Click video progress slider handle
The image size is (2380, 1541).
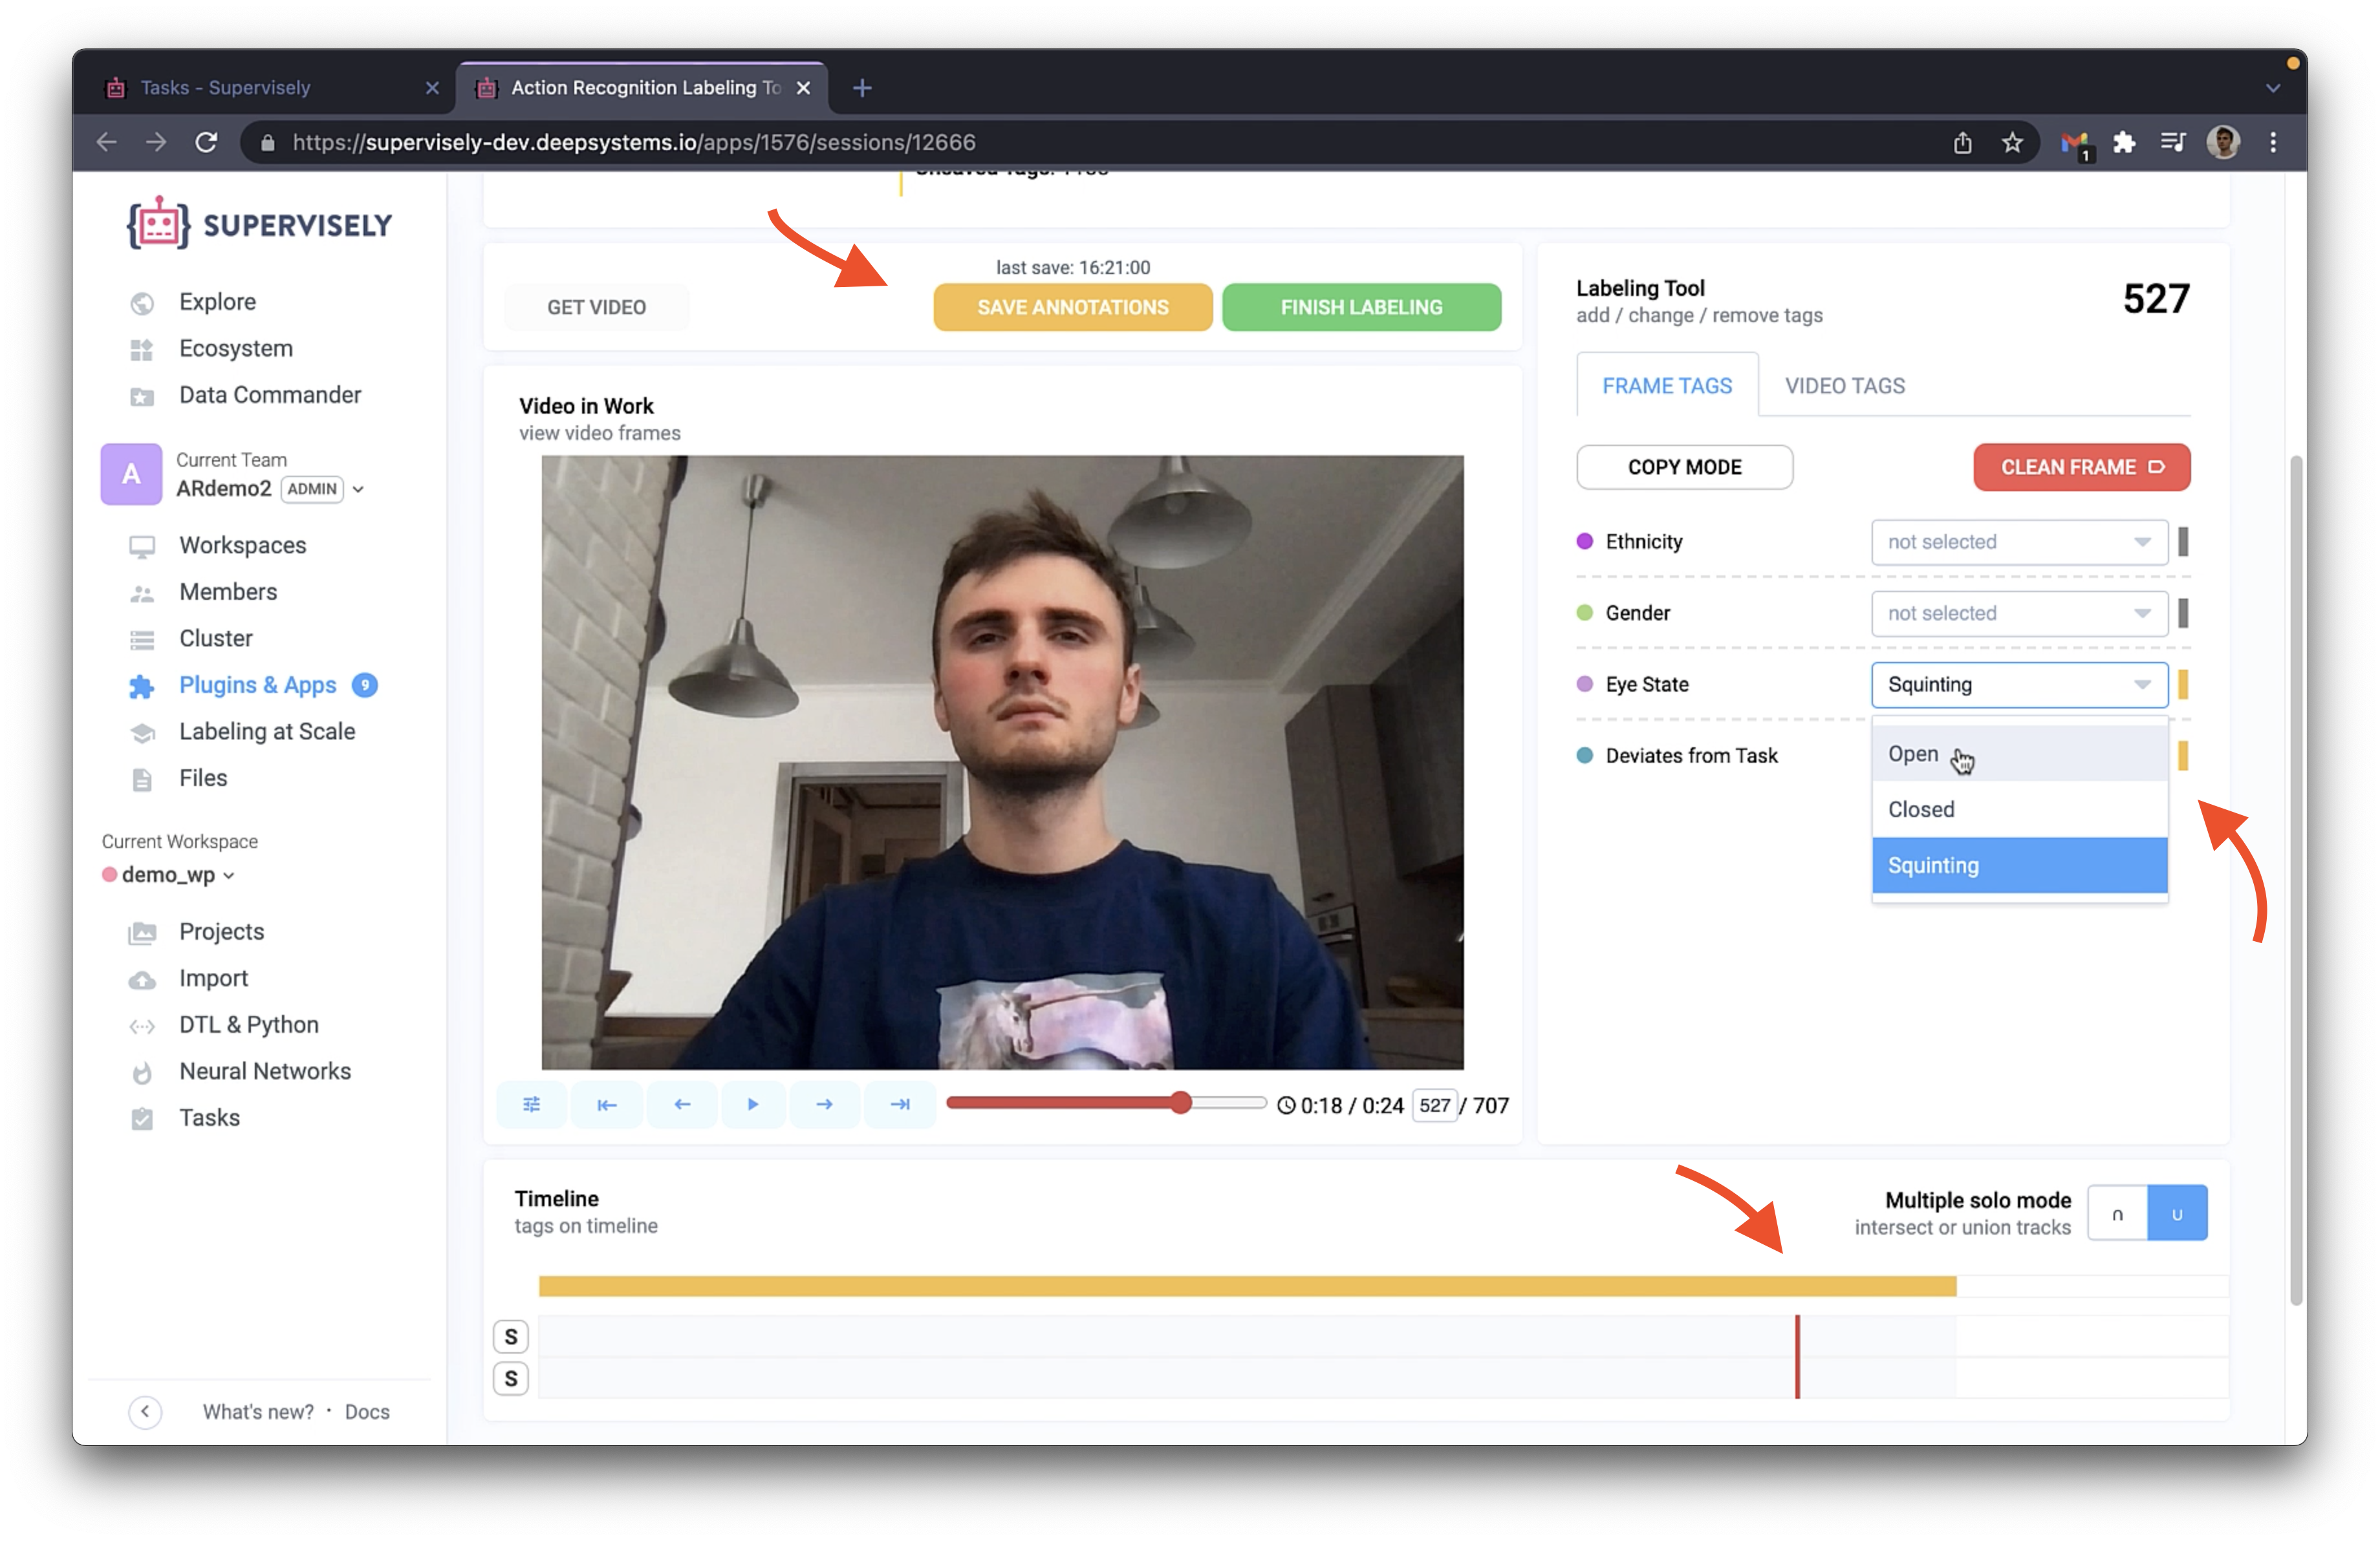1181,1102
